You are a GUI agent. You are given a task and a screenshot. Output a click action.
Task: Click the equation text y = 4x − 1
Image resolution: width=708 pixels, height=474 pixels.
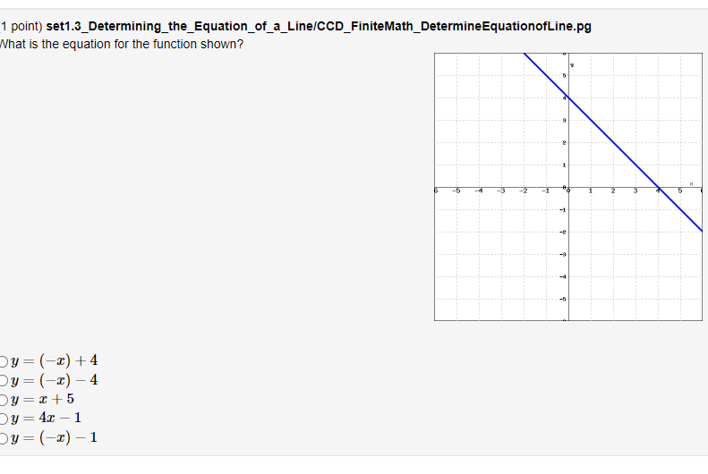pyautogui.click(x=46, y=418)
